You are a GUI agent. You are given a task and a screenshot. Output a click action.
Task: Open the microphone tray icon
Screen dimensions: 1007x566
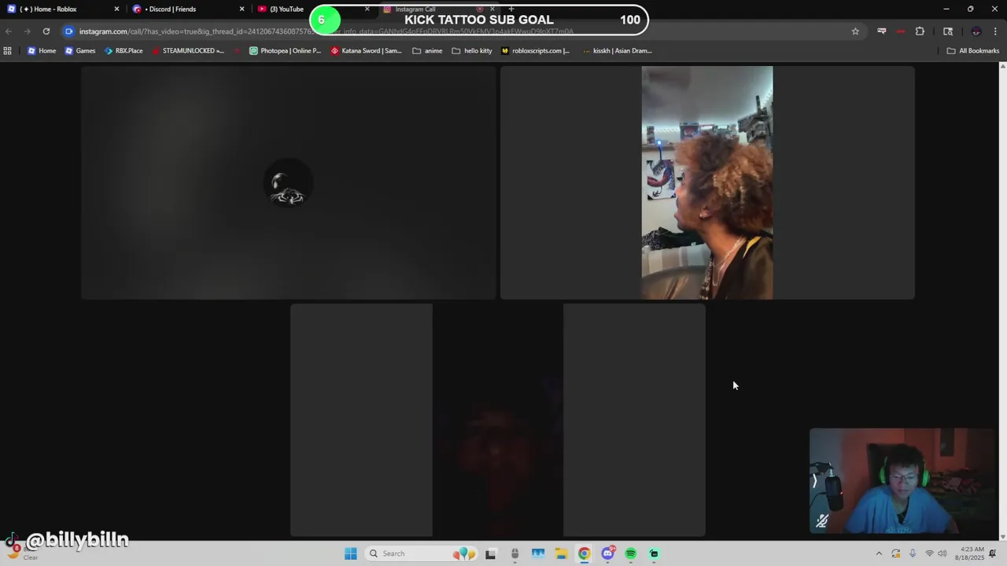tap(913, 553)
